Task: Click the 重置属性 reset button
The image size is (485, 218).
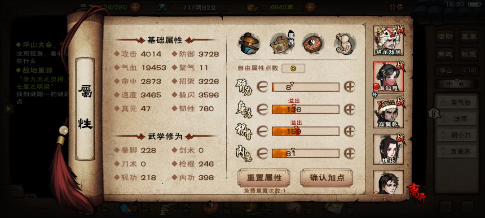Action: point(264,178)
